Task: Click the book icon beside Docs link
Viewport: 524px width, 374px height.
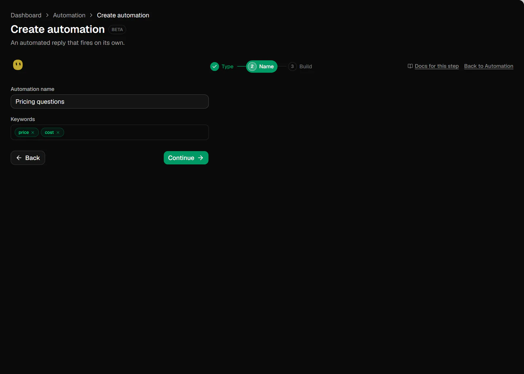Action: coord(410,66)
